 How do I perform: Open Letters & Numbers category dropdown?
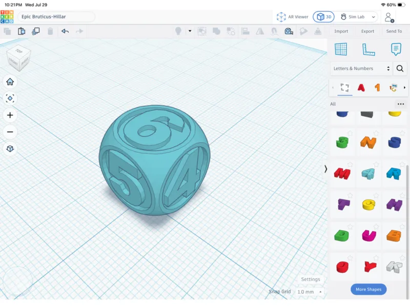click(362, 69)
